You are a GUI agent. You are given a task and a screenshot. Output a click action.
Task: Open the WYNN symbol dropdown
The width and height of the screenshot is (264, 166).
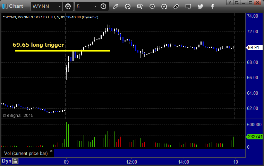60,7
